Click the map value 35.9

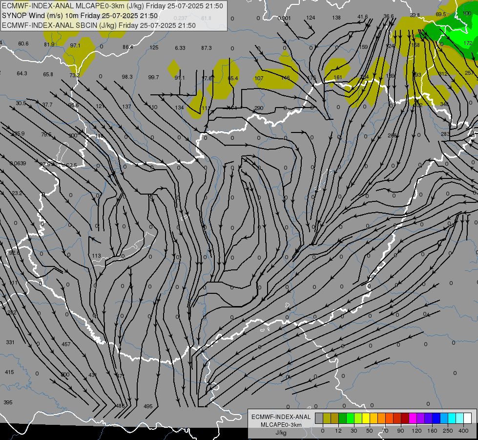pyautogui.click(x=20, y=133)
